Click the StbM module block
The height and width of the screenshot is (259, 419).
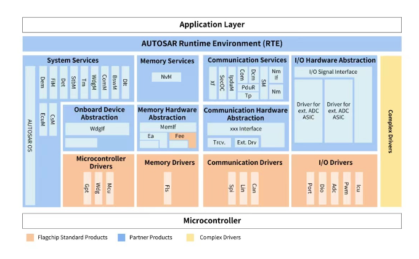[74, 82]
